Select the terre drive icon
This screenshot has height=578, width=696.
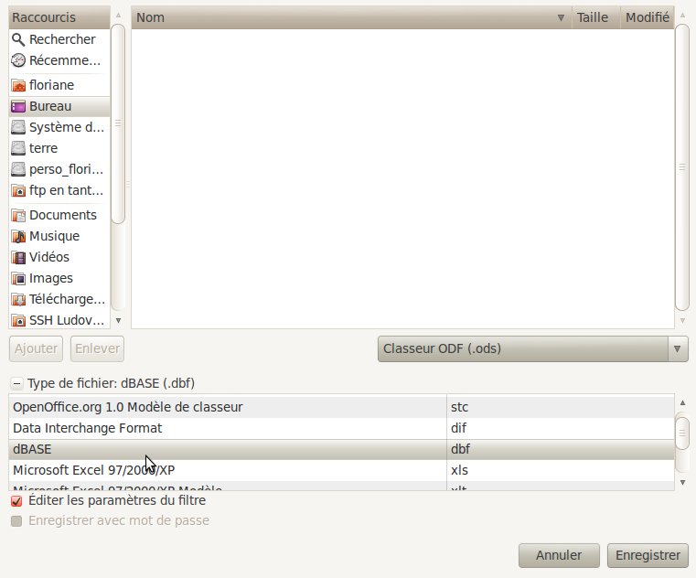tap(18, 148)
